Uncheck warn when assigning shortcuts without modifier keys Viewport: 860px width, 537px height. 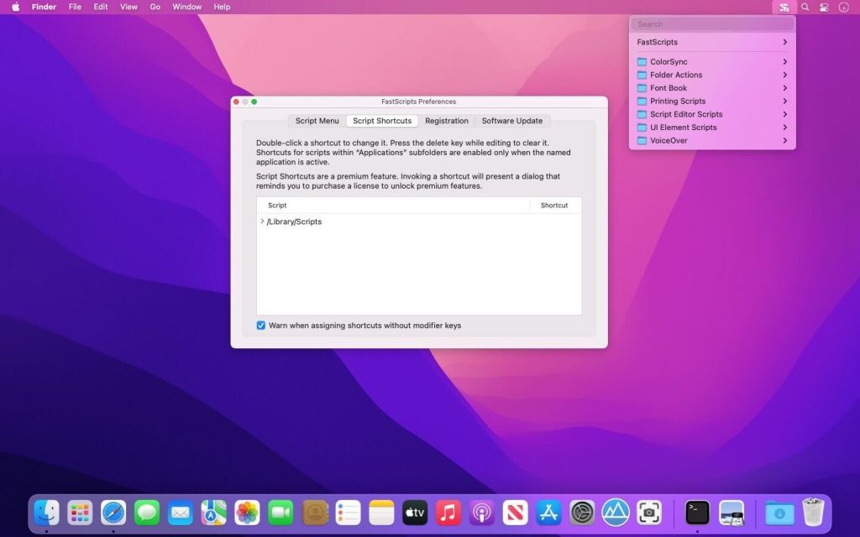click(261, 326)
